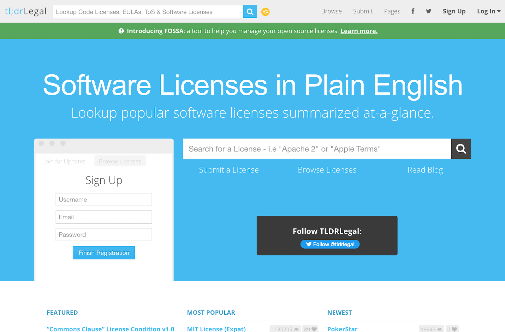Image resolution: width=505 pixels, height=332 pixels.
Task: Click the NEWEST section heading
Action: (340, 312)
